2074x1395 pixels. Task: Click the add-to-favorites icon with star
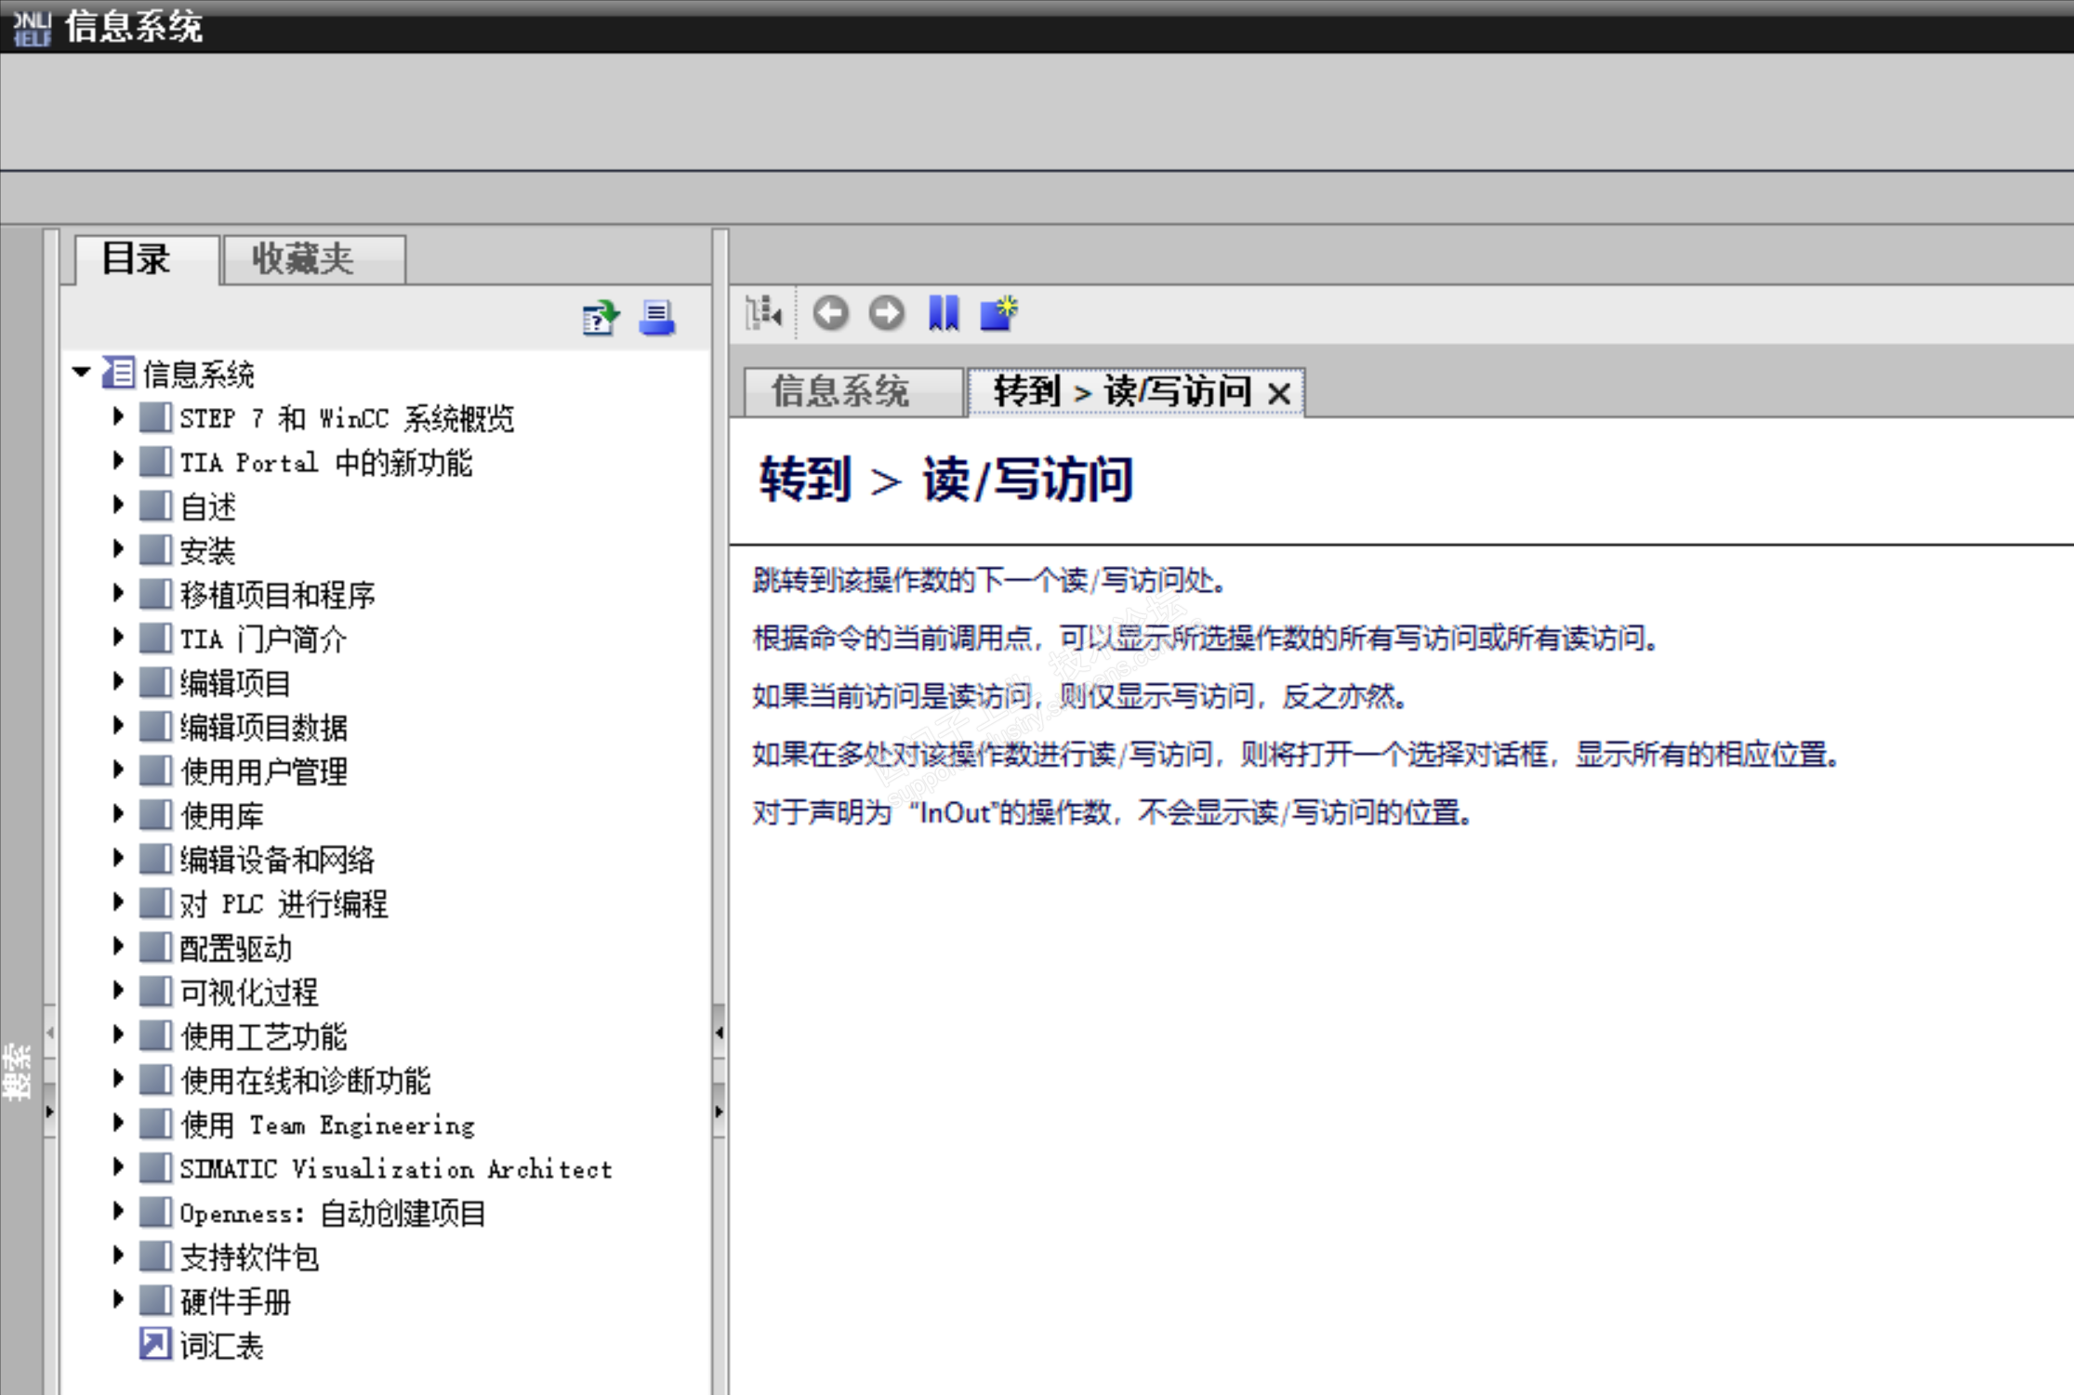[998, 313]
